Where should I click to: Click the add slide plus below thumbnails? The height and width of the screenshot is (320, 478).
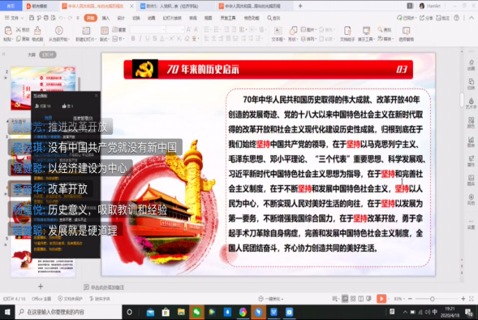(41, 286)
